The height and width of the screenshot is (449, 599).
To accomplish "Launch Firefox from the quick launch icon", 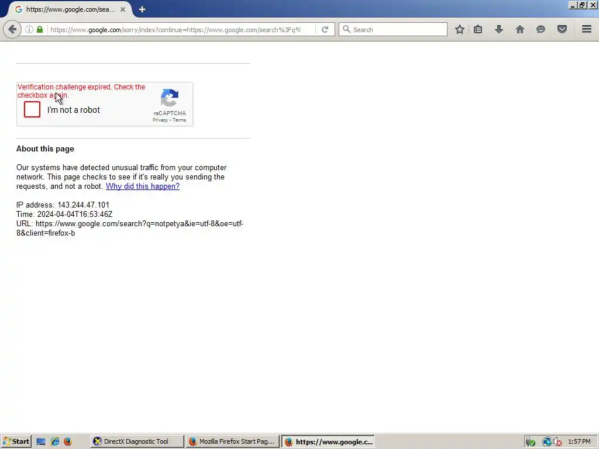I will click(x=68, y=442).
